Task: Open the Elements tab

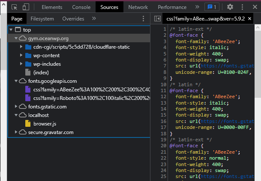Action: point(52,7)
